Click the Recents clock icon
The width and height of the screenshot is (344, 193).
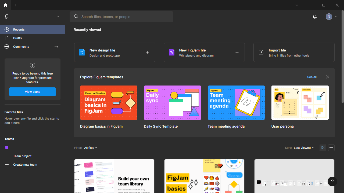pyautogui.click(x=7, y=29)
